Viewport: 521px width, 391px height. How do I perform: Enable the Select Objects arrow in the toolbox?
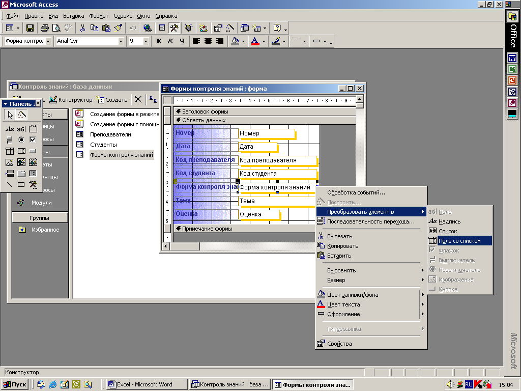(10, 115)
